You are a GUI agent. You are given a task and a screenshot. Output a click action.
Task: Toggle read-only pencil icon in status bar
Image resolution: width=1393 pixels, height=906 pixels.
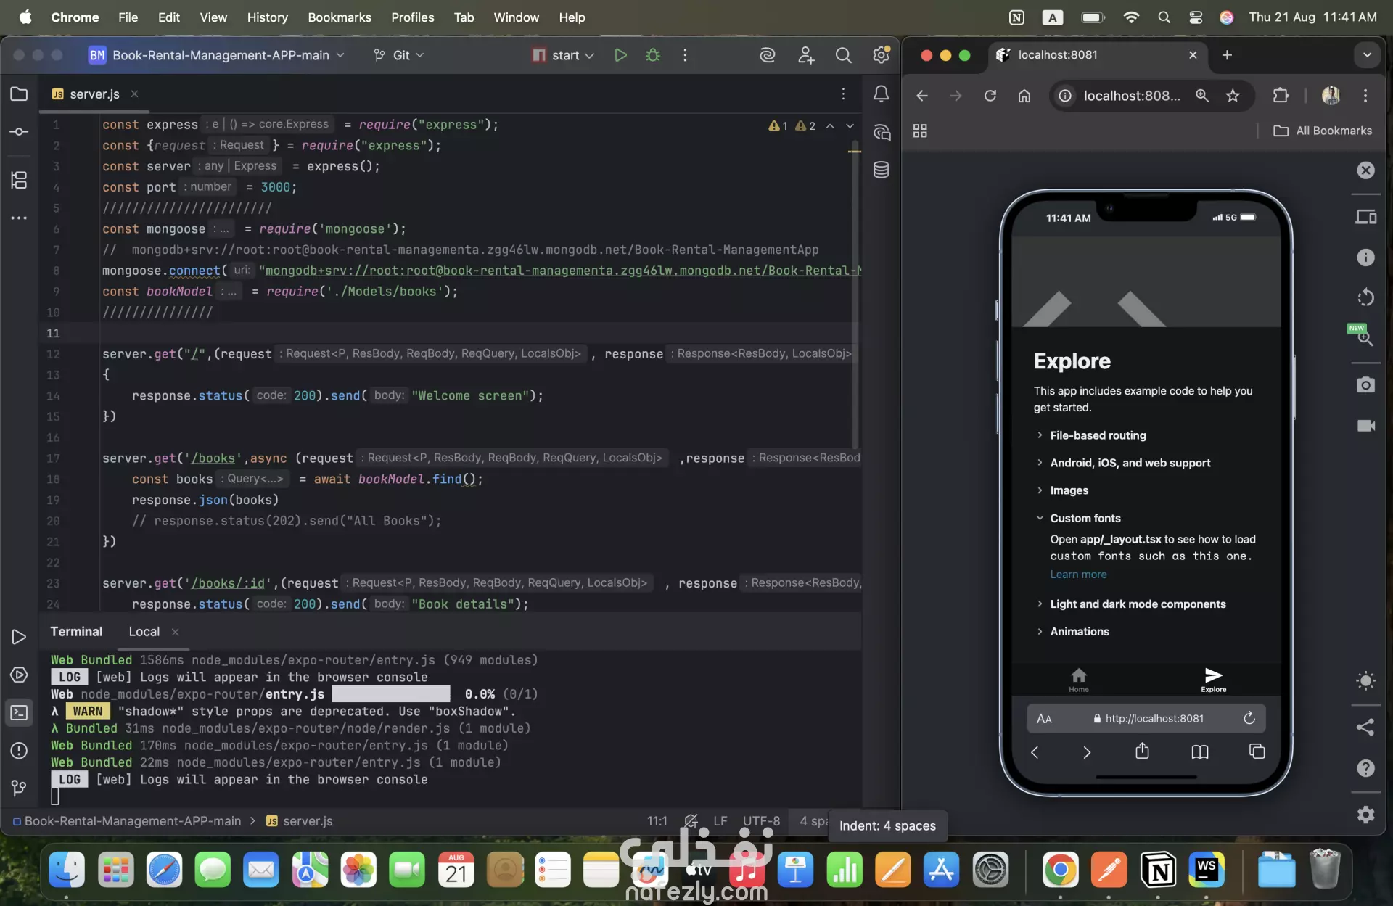coord(691,821)
